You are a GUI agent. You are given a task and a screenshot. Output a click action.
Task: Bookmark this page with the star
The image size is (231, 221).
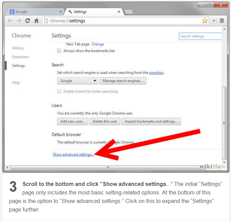[205, 21]
